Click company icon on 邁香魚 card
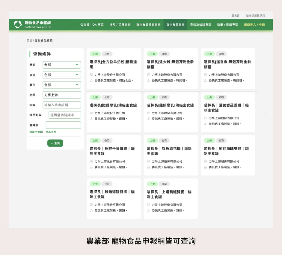The height and width of the screenshot is (255, 282). click(x=206, y=75)
